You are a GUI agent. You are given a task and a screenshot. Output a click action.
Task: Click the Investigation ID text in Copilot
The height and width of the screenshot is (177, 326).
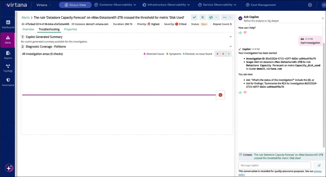coord(281,59)
